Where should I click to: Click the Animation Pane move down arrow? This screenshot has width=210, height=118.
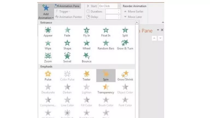point(160,38)
